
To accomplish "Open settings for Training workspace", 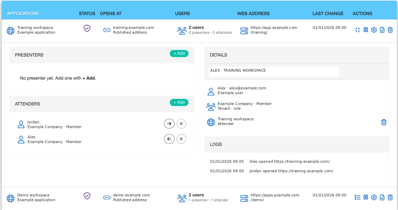I will tap(374, 30).
